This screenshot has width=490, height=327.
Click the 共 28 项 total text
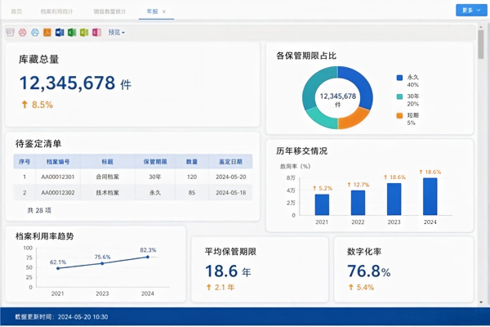pyautogui.click(x=39, y=210)
